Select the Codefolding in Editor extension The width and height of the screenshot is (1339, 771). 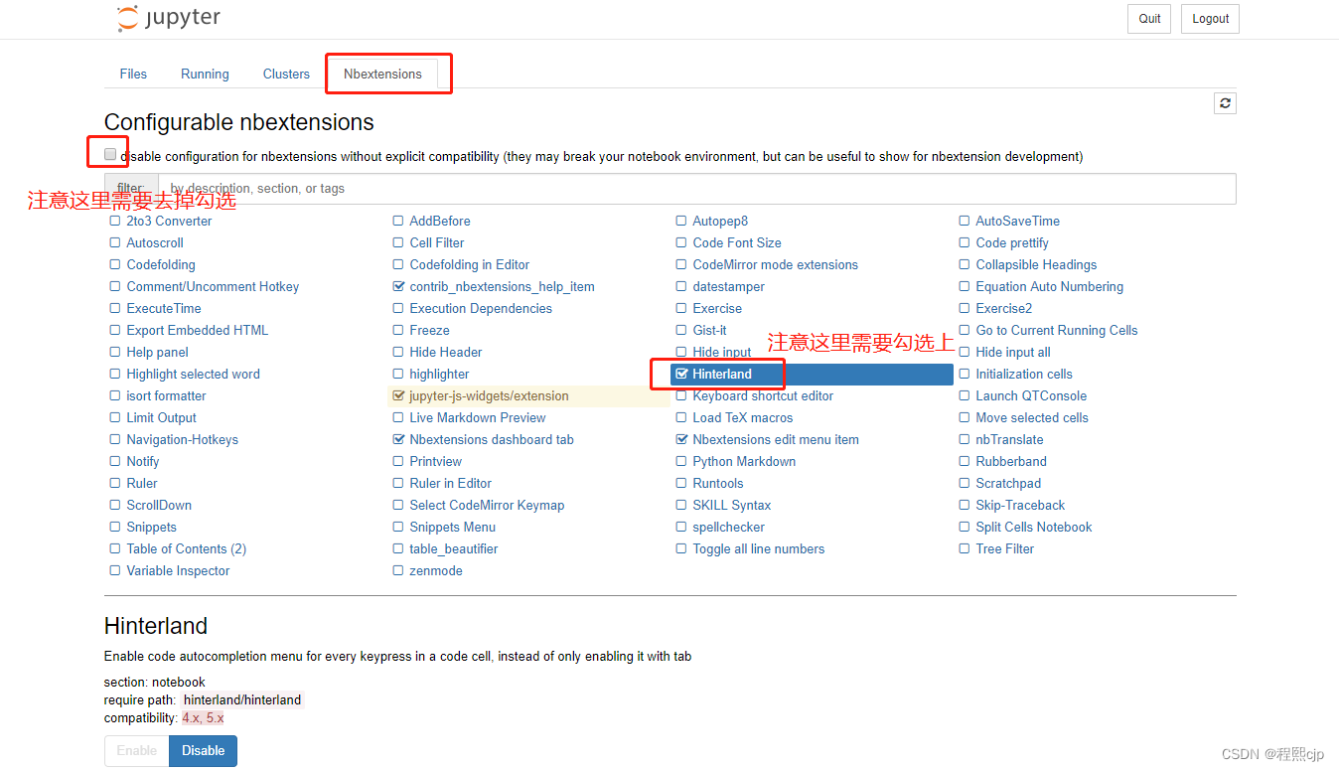tap(469, 264)
